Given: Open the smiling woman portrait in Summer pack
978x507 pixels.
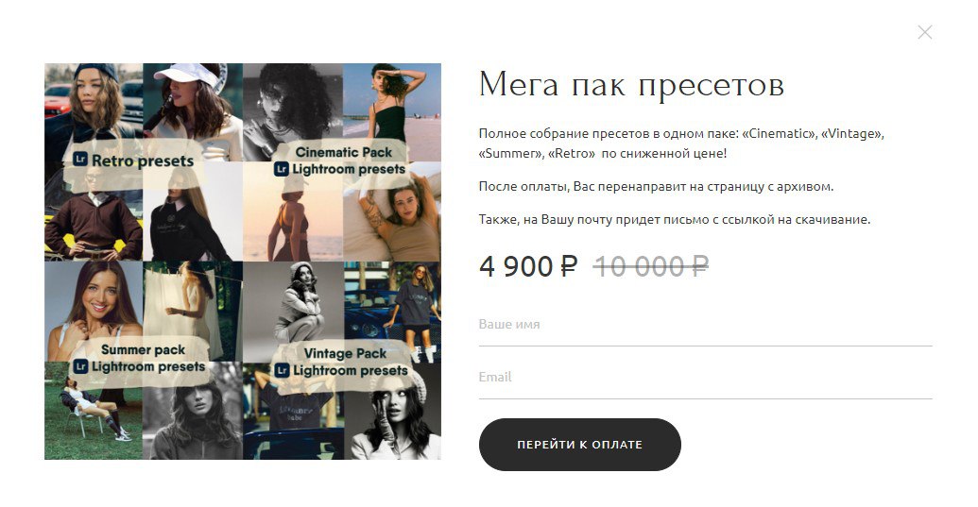Looking at the screenshot, I should point(94,311).
